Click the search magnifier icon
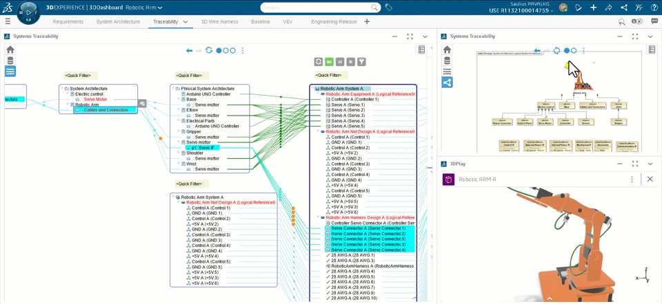 pyautogui.click(x=374, y=7)
